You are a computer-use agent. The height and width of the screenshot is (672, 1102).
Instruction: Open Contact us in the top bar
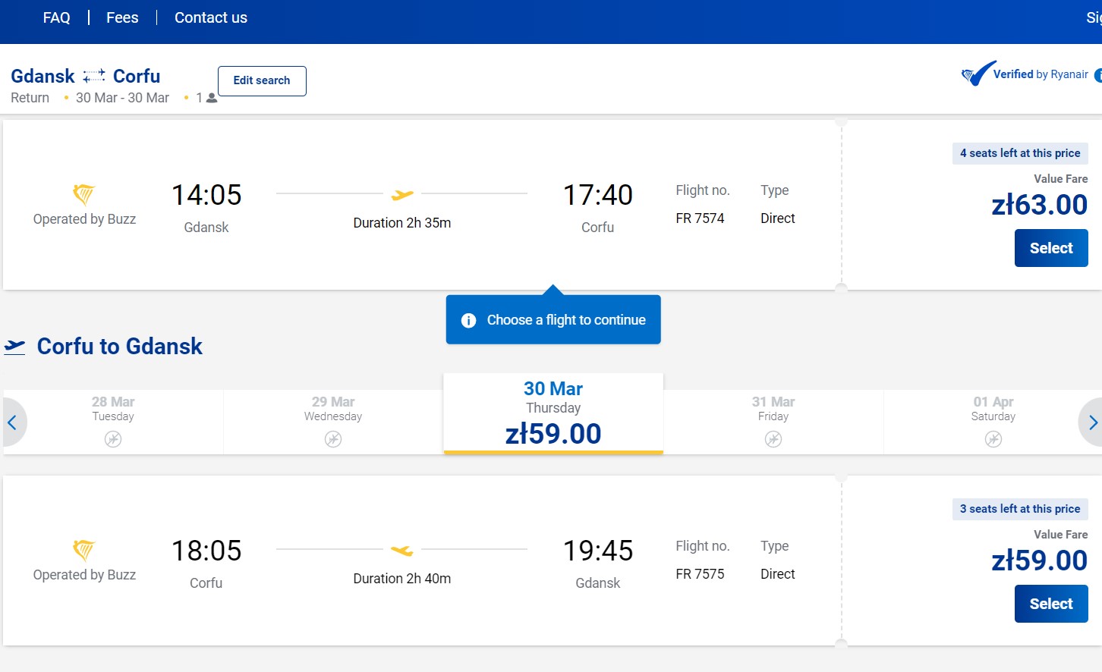click(211, 17)
